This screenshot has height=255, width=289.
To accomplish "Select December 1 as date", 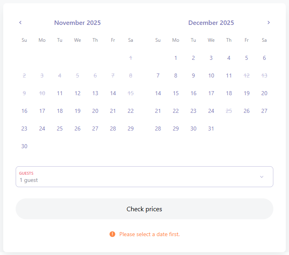I will coord(176,58).
